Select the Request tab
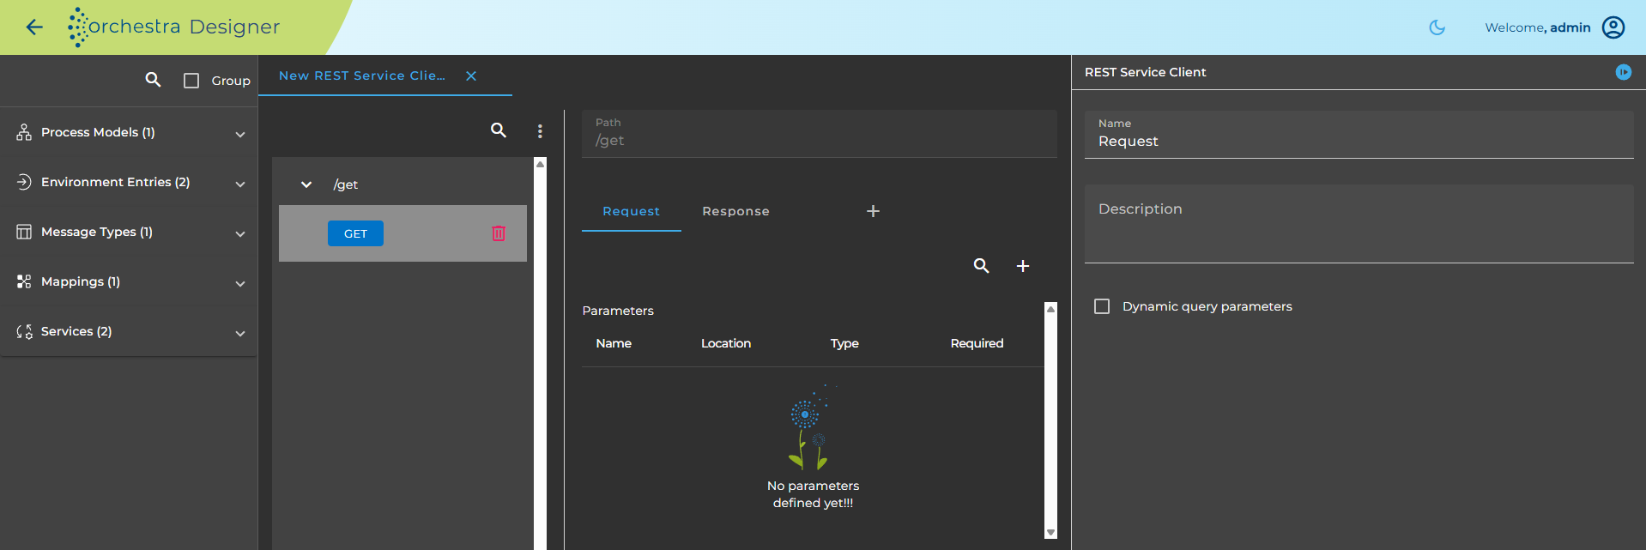Viewport: 1646px width, 550px height. pyautogui.click(x=632, y=211)
